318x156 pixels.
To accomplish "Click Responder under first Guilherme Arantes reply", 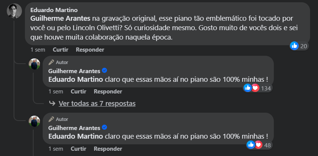I will (x=108, y=92).
